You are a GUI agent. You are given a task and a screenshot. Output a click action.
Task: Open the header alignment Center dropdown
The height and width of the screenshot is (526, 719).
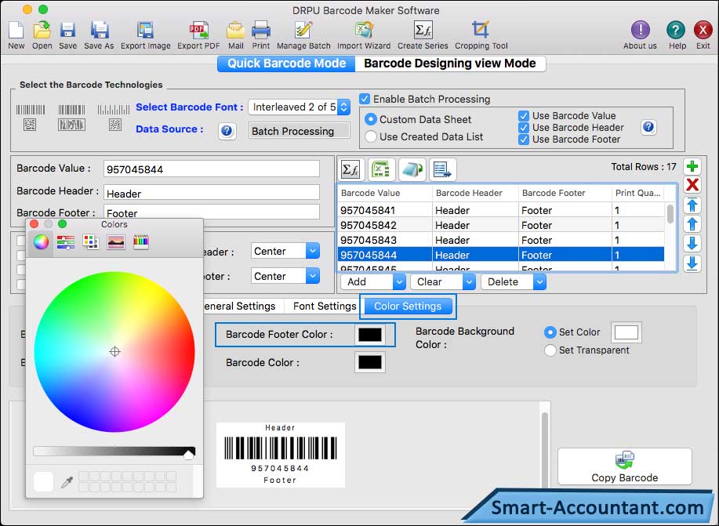click(x=285, y=252)
